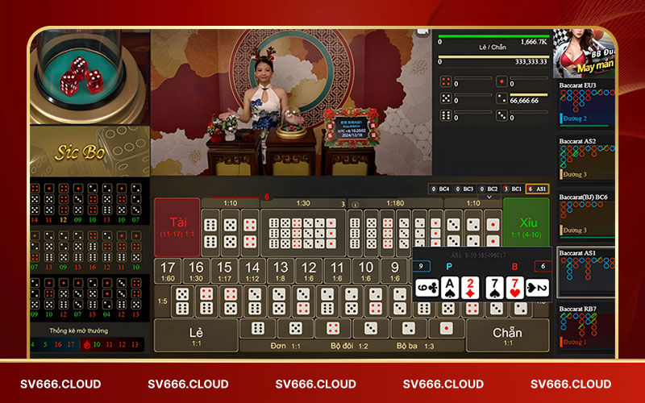645x403 pixels.
Task: Bet on total 13 paying 1:8
Action: (x=281, y=271)
